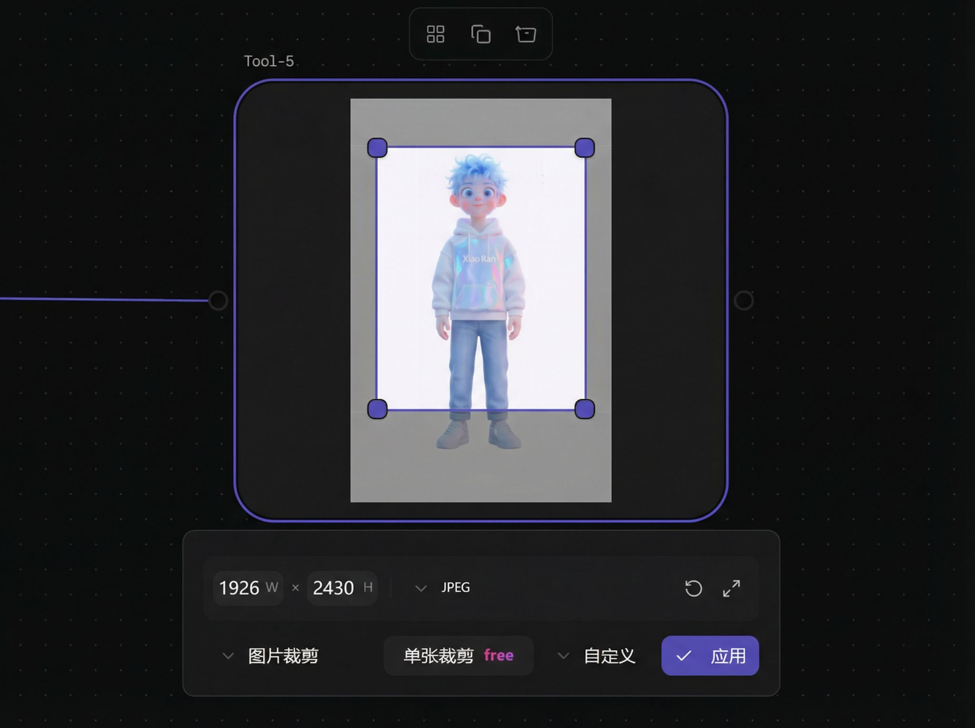Select the node's left input connection port
This screenshot has width=975, height=728.
click(x=218, y=300)
